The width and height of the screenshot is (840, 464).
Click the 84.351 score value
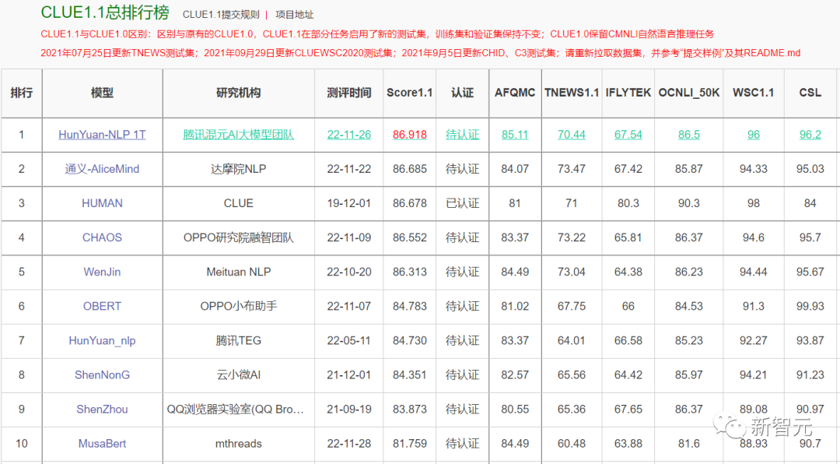[x=409, y=375]
